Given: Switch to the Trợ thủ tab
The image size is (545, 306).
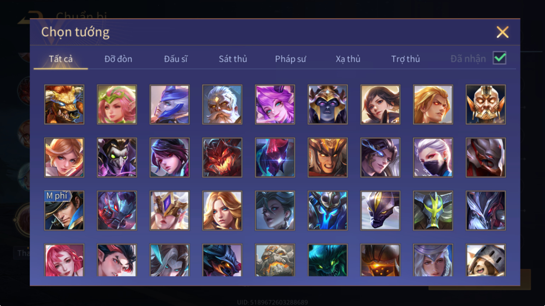Looking at the screenshot, I should tap(406, 59).
